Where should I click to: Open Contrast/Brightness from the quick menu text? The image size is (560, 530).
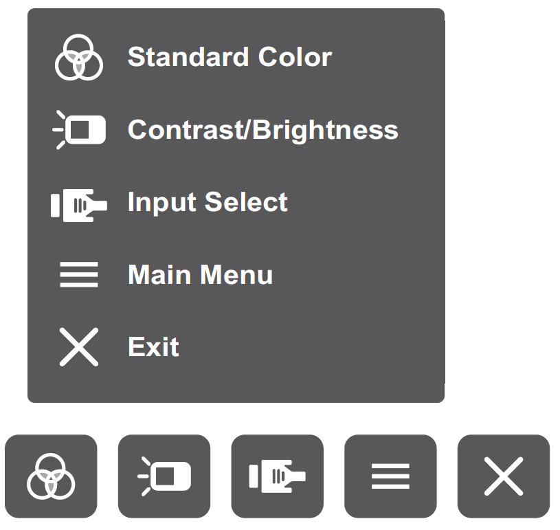pos(263,131)
